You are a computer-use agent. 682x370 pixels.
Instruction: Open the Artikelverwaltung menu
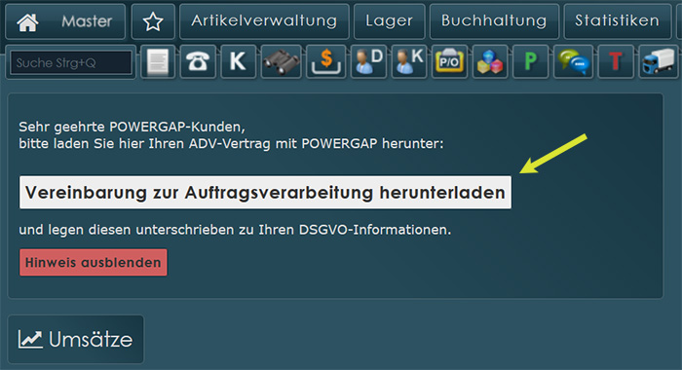264,21
